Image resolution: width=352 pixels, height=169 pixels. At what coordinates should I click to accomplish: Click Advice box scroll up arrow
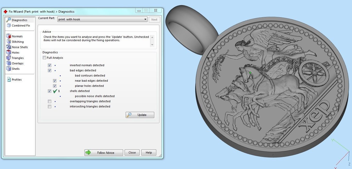point(152,37)
